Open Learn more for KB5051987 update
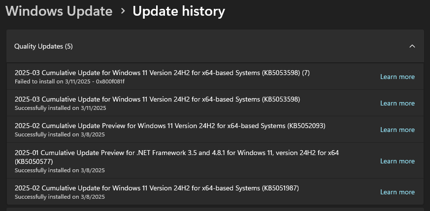This screenshot has height=211, width=430. (x=397, y=192)
